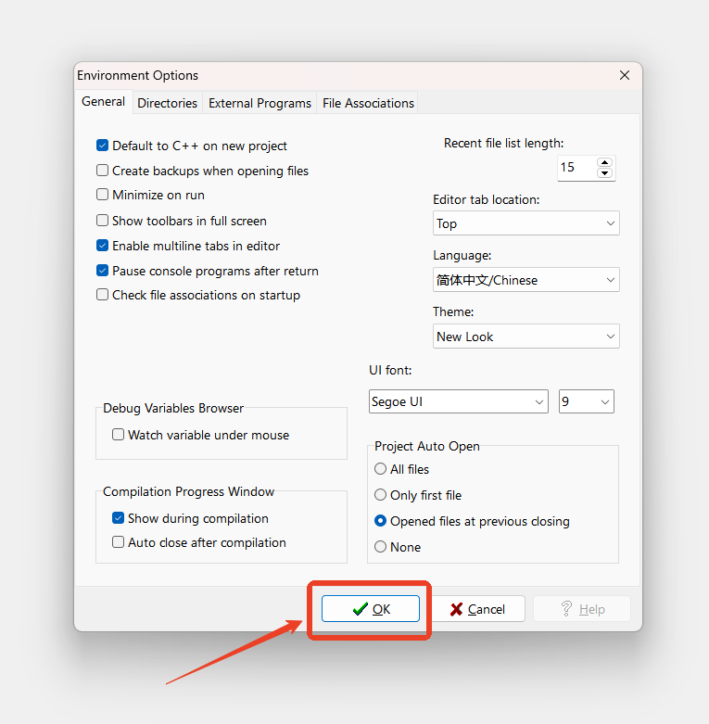This screenshot has height=724, width=709.
Task: Open the Directories tab
Action: coord(167,103)
